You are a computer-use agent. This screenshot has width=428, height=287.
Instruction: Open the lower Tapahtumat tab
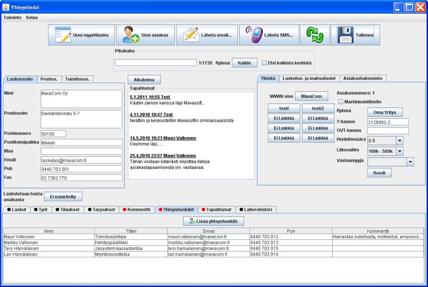[217, 209]
